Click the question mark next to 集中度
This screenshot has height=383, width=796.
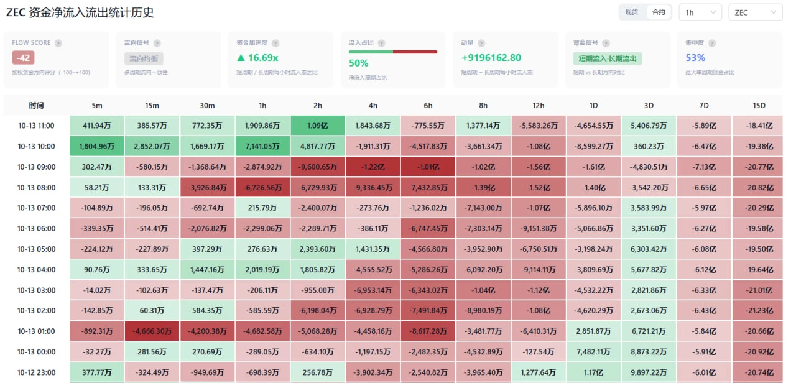tap(711, 44)
